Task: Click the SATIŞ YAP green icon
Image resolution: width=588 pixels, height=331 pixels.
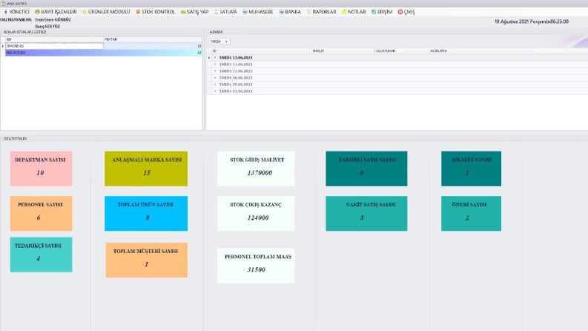Action: [x=183, y=12]
